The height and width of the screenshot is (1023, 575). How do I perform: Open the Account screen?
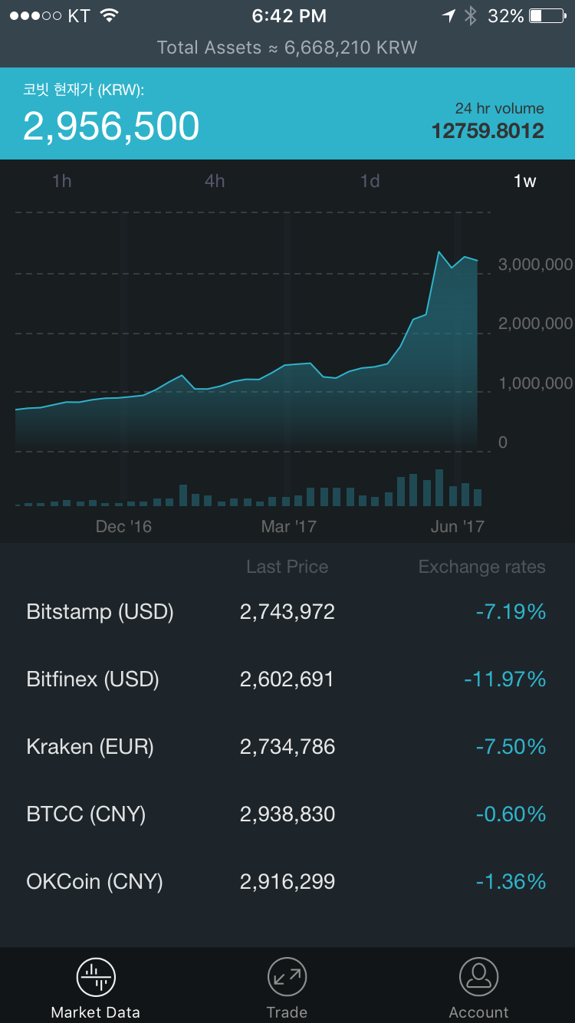478,987
